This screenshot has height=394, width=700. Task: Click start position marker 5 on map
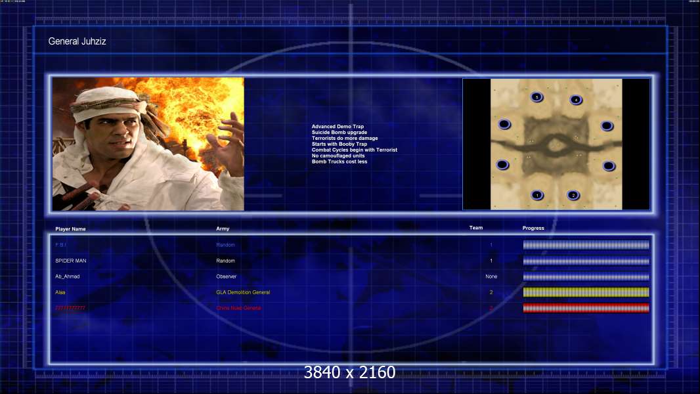[536, 97]
